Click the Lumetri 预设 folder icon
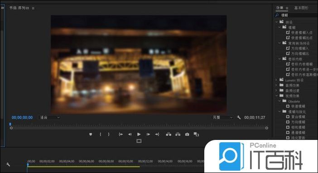The height and width of the screenshot is (173, 318). [281, 80]
